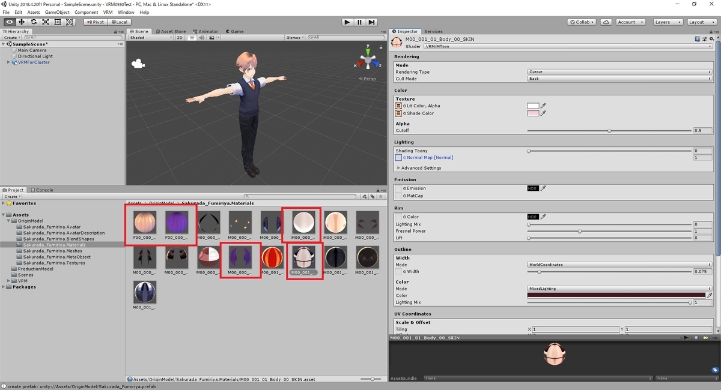Viewport: 721px width, 390px height.
Task: Open the Rendering Type Cutout dropdown
Action: click(620, 72)
